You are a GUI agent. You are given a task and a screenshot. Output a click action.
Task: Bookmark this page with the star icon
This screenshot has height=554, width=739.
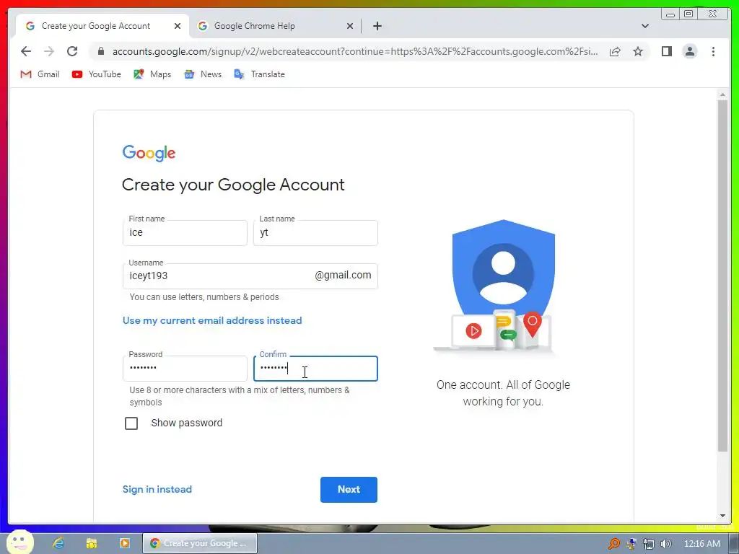[638, 51]
